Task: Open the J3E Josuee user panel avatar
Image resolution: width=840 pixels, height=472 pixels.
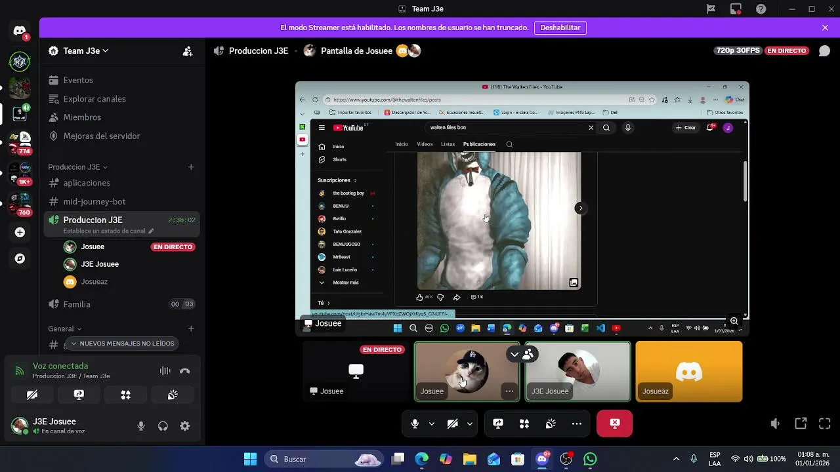Action: coord(20,425)
